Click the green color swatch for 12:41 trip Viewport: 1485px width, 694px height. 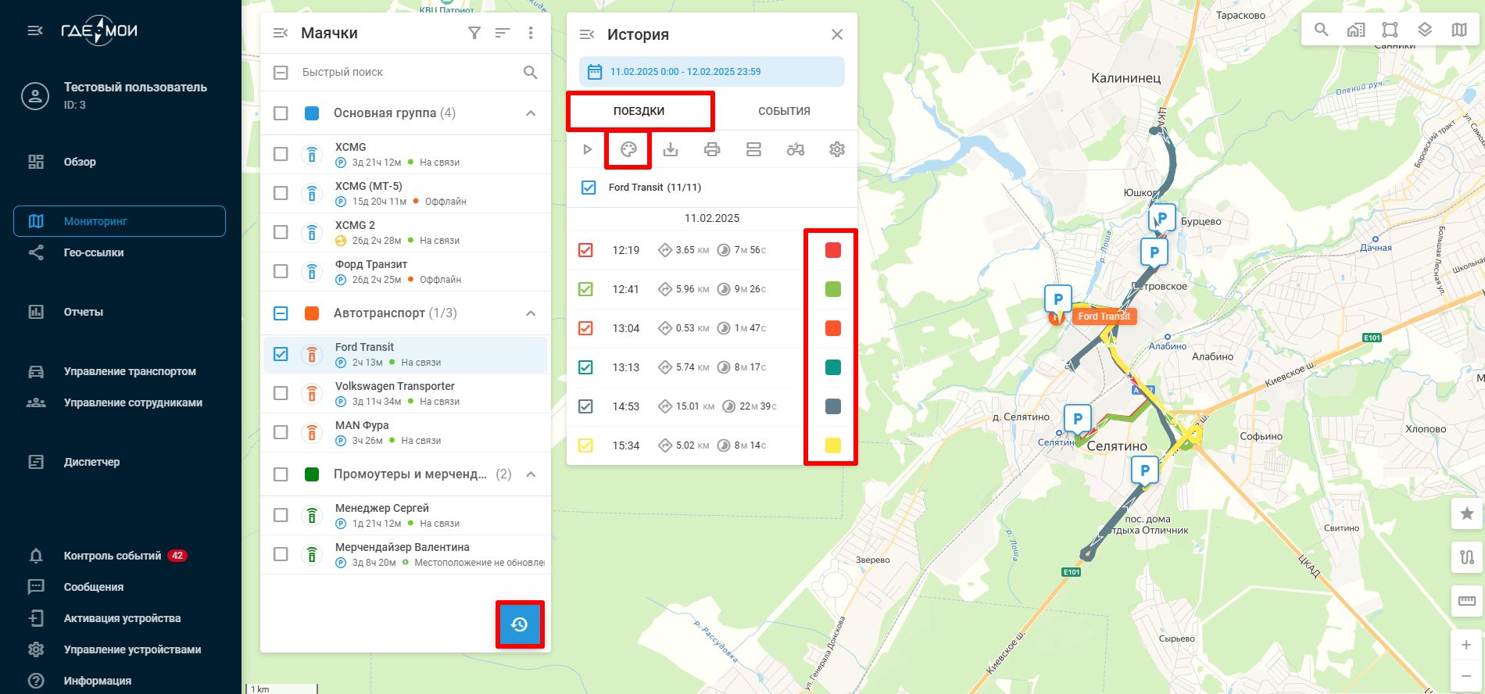(x=833, y=289)
